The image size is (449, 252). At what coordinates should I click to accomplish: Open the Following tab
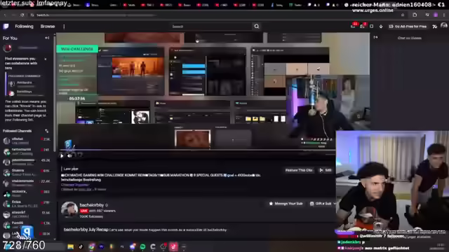click(24, 27)
